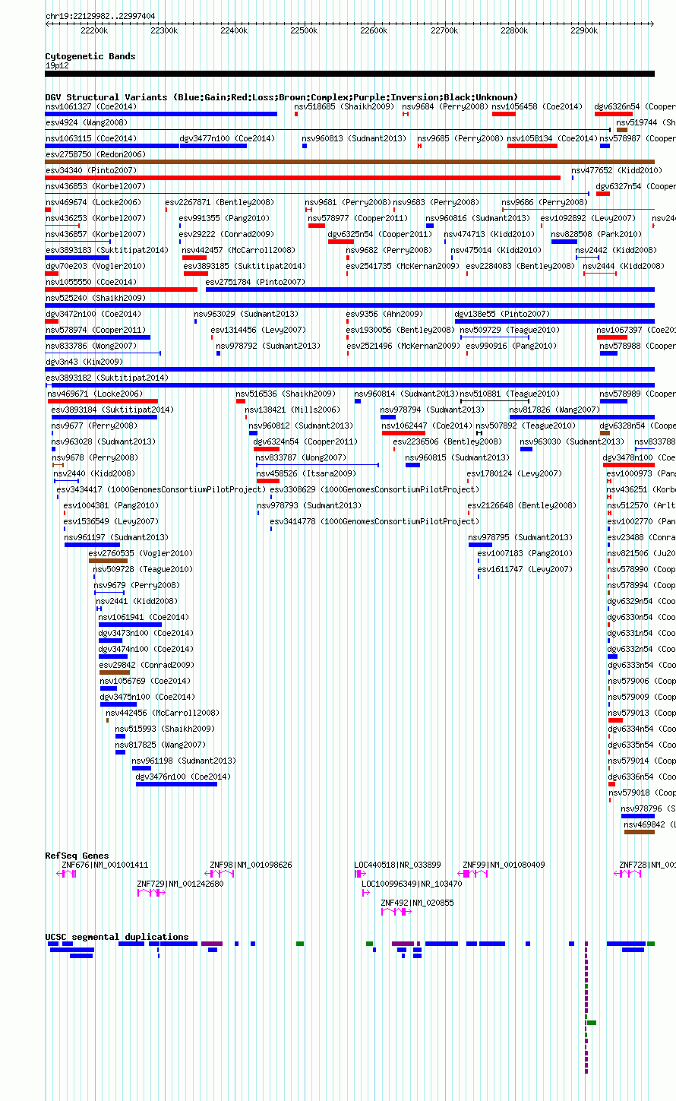Click variant dgv3477n100 (Coe2014)
Image resolution: width=676 pixels, height=1101 pixels.
[x=227, y=138]
